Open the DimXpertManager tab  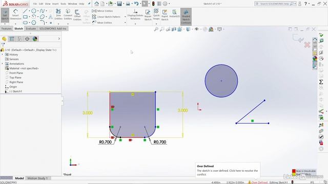(27, 39)
